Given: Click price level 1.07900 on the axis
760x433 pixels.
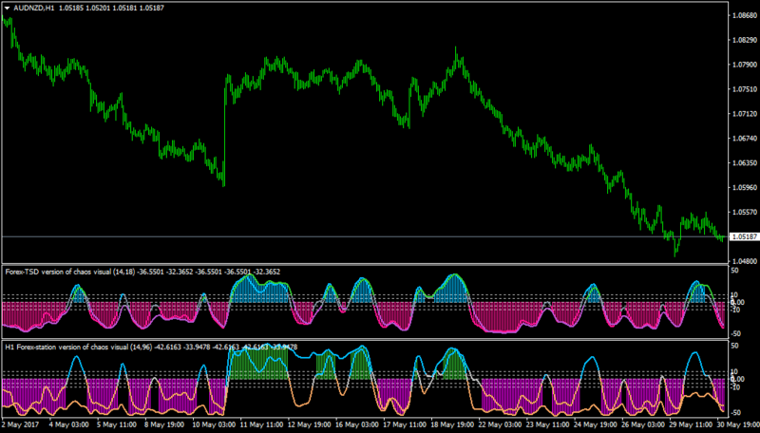Looking at the screenshot, I should click(x=745, y=65).
